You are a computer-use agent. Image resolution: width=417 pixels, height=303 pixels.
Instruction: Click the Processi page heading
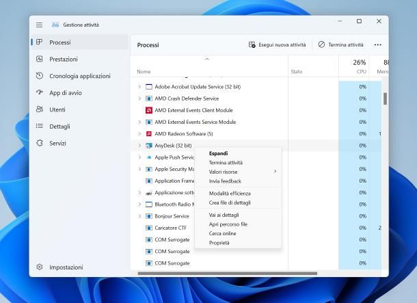click(148, 45)
